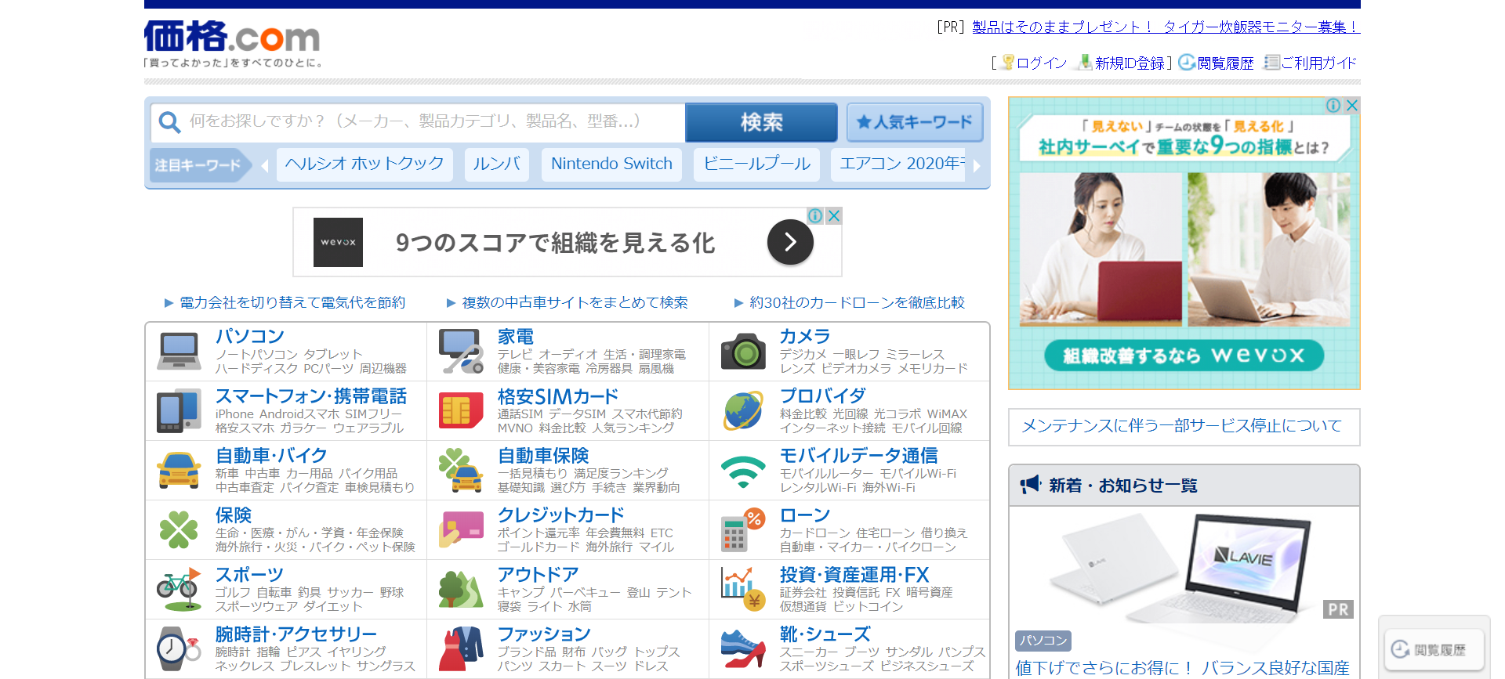The height and width of the screenshot is (679, 1505).
Task: Click the 閲覧履歴 clock icon in header
Action: click(1187, 63)
